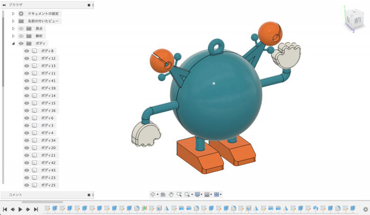The height and width of the screenshot is (215, 370).
Task: Expand the 解析 tree node
Action: [13, 36]
